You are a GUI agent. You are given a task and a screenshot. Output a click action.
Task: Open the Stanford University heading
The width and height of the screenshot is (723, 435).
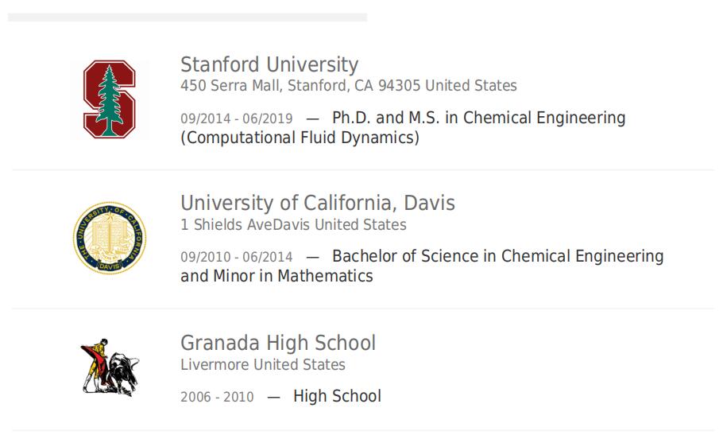(269, 64)
